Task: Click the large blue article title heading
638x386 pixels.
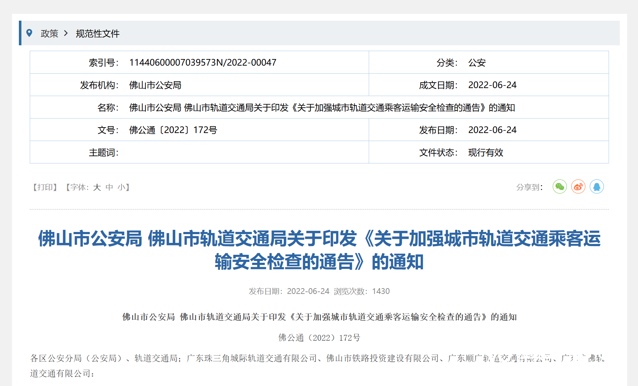Action: (x=319, y=250)
